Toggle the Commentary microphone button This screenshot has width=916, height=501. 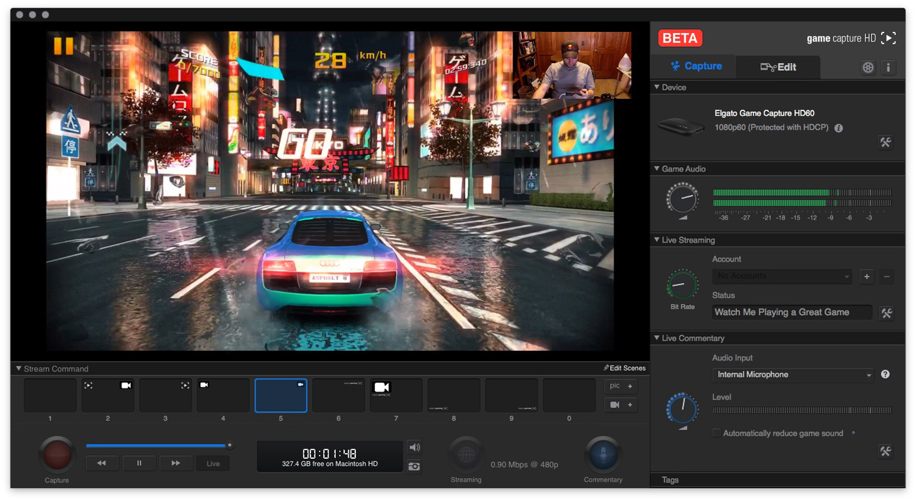pos(602,455)
